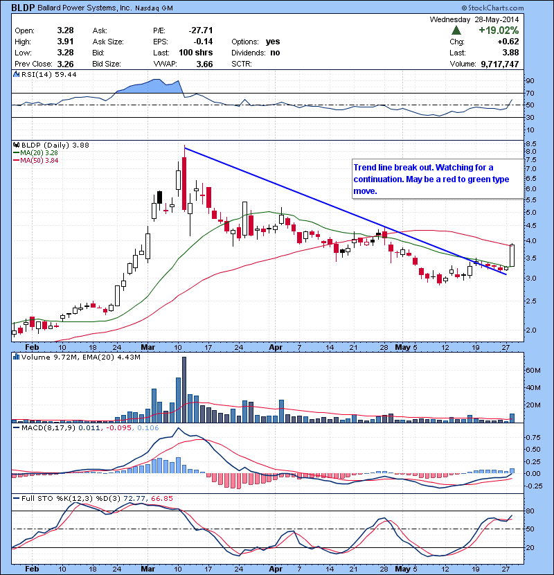The image size is (554, 575).
Task: Click the Prev Close value 3.26
Action: (x=65, y=64)
